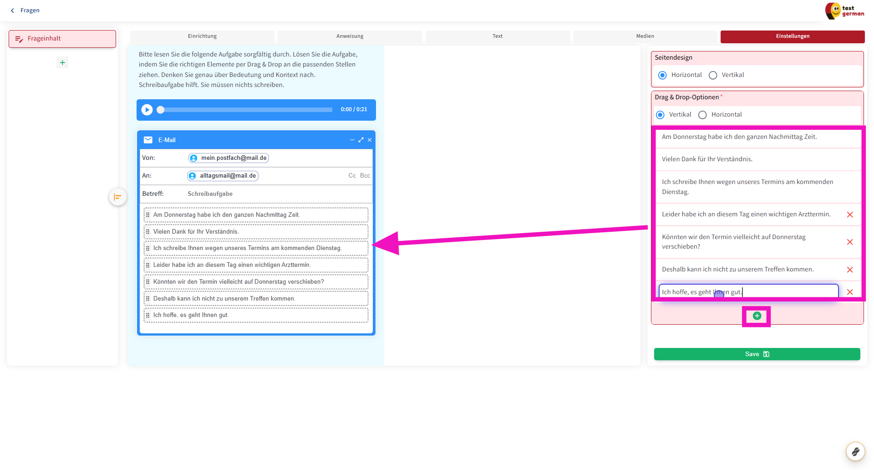Switch to the Einrichtung tab
Viewport: 874px width, 470px height.
pyautogui.click(x=202, y=36)
